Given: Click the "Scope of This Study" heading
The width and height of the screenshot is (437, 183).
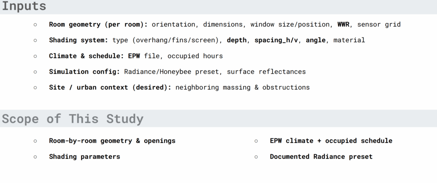Looking at the screenshot, I should 73,119.
